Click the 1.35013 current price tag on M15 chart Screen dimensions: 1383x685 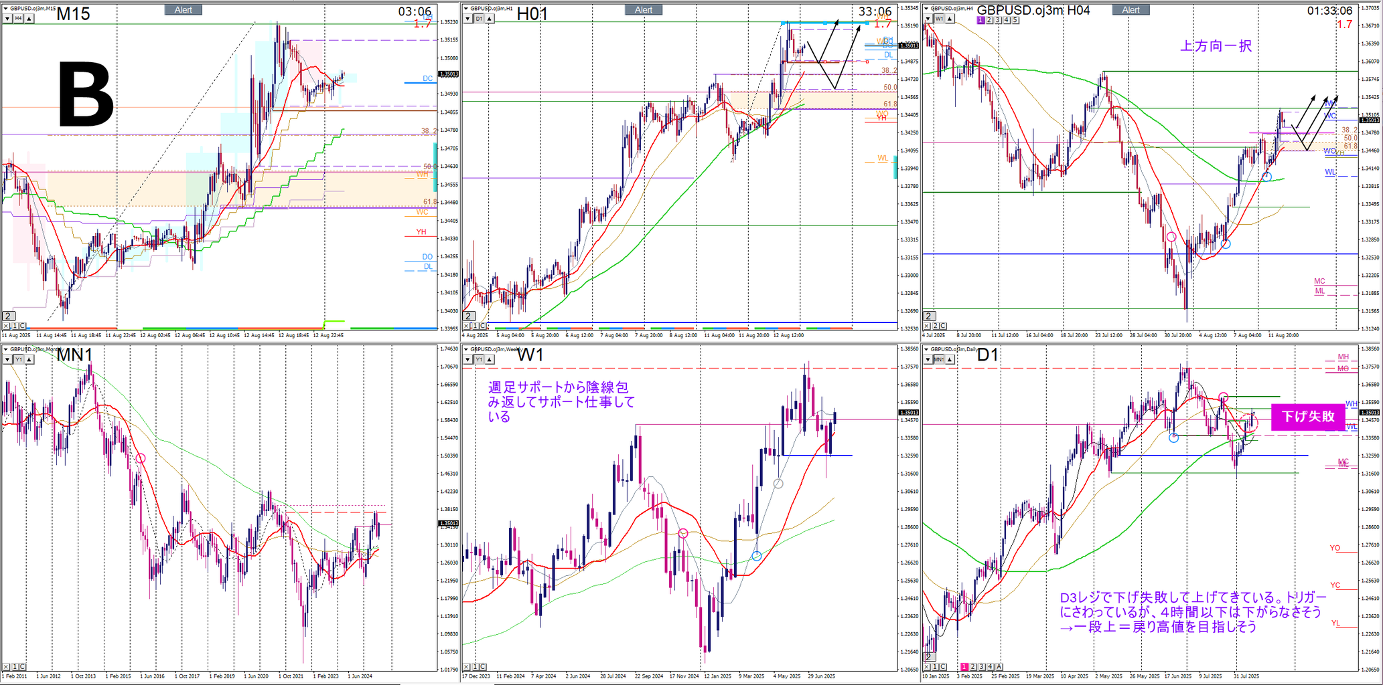click(448, 74)
